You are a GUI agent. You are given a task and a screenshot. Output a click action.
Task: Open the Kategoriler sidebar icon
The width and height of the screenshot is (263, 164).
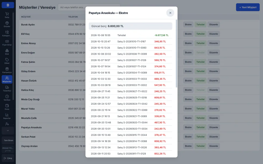pyautogui.click(x=7, y=33)
